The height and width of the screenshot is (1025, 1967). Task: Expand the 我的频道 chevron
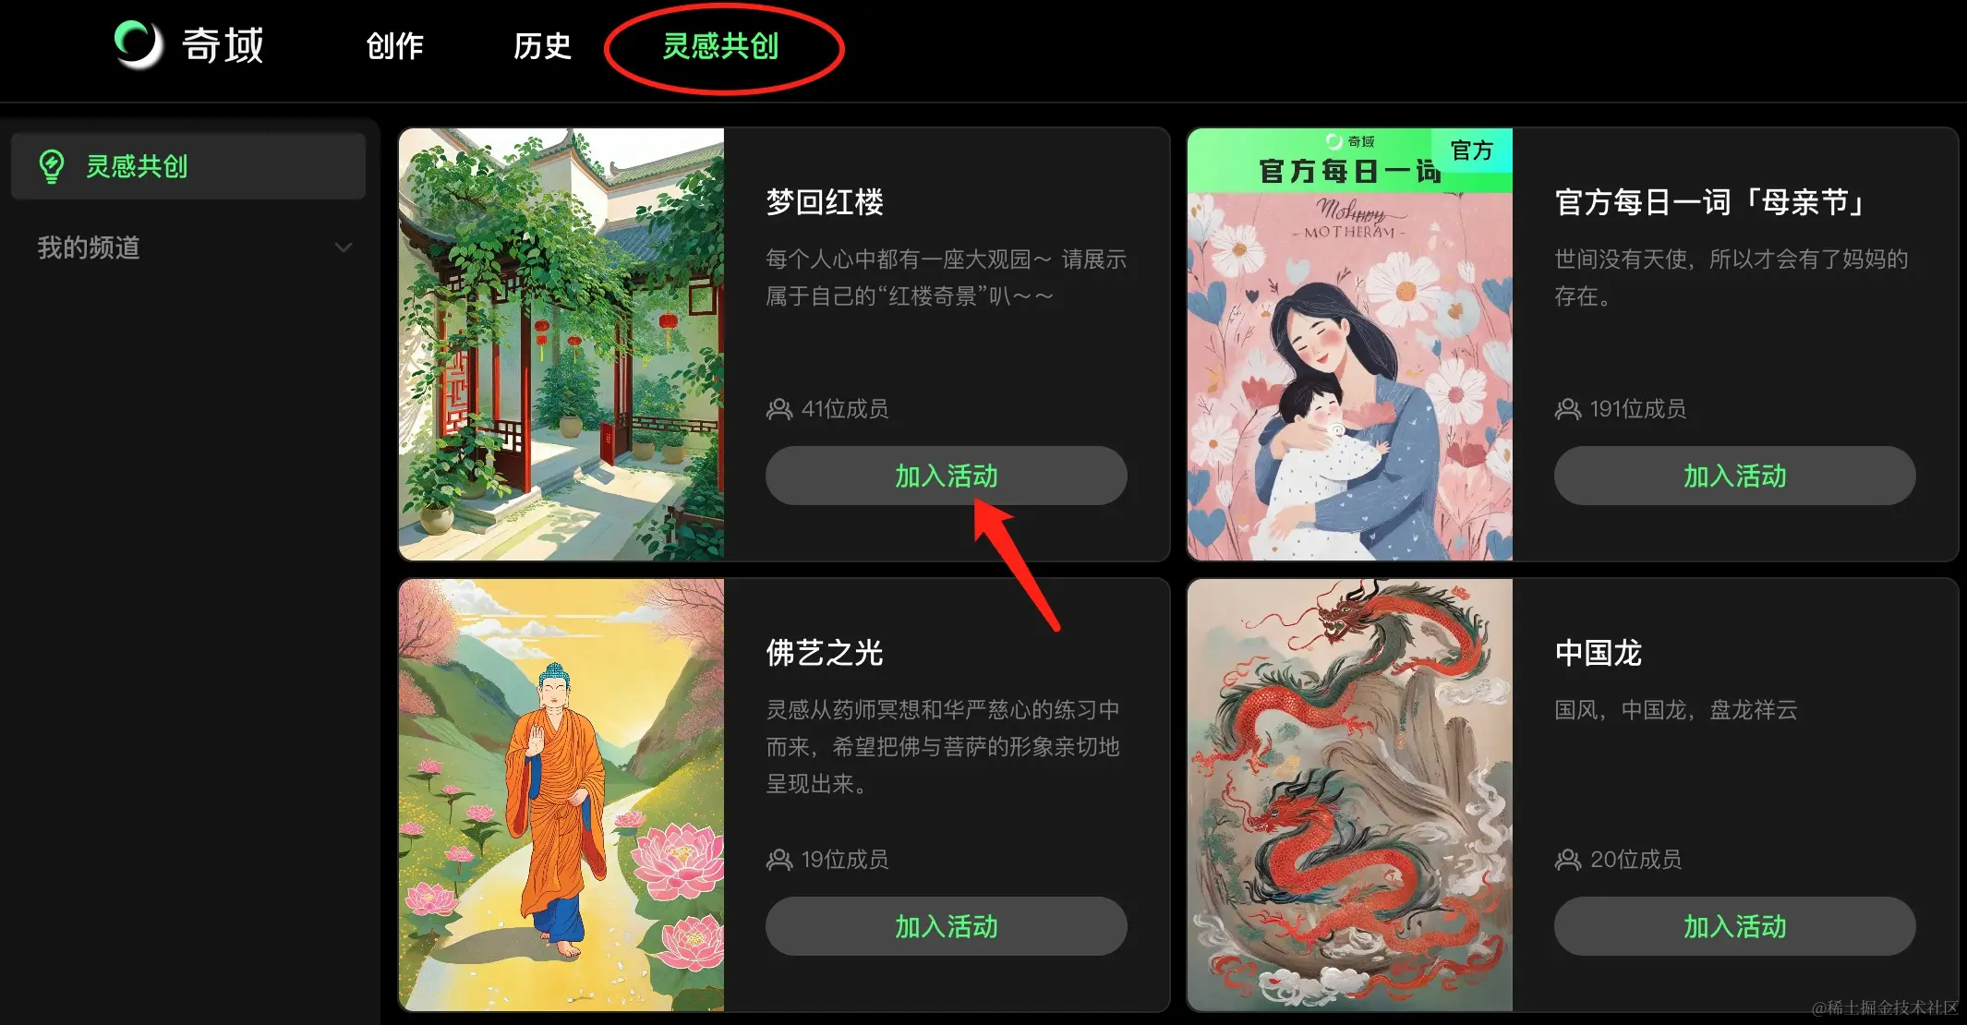(x=344, y=247)
